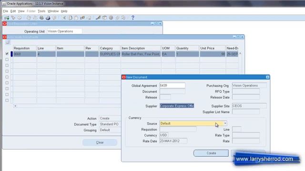Click the Switch Responsibilities toolbar icon
This screenshot has width=305, height=171.
pyautogui.click(x=41, y=18)
